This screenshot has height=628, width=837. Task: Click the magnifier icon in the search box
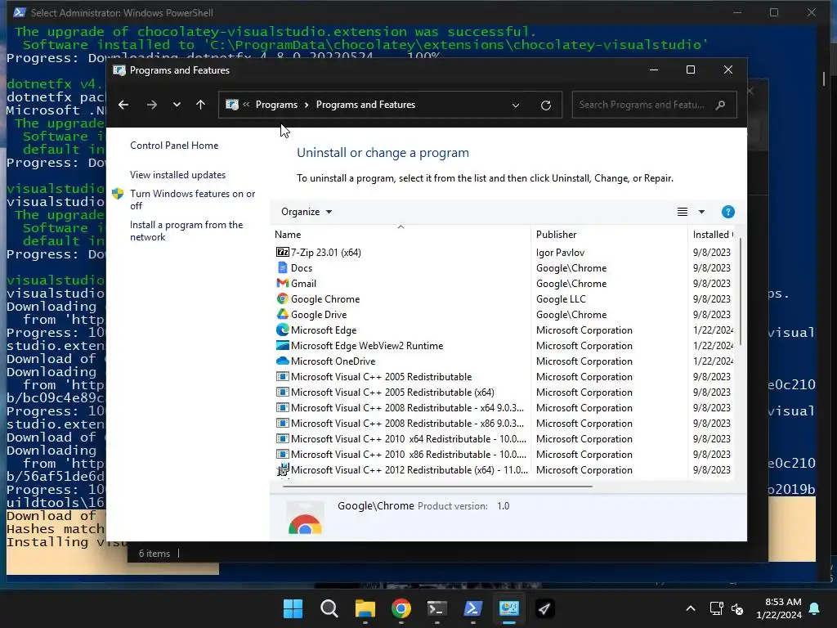pos(721,105)
